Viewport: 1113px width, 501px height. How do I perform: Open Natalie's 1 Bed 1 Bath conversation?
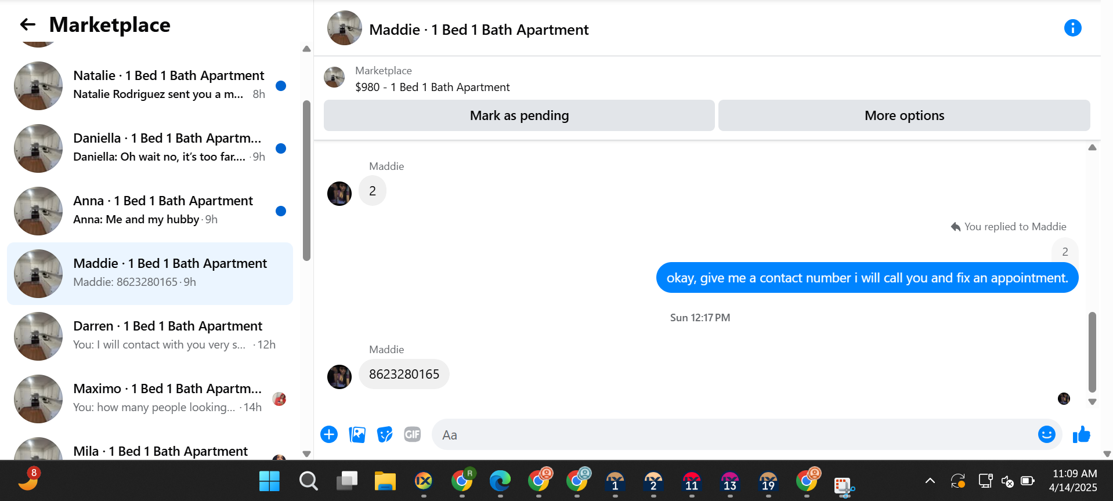coord(150,85)
